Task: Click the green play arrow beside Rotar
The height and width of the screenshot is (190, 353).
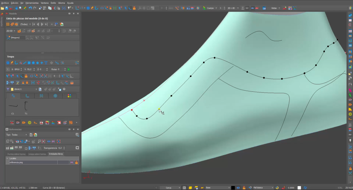Action: (69, 69)
